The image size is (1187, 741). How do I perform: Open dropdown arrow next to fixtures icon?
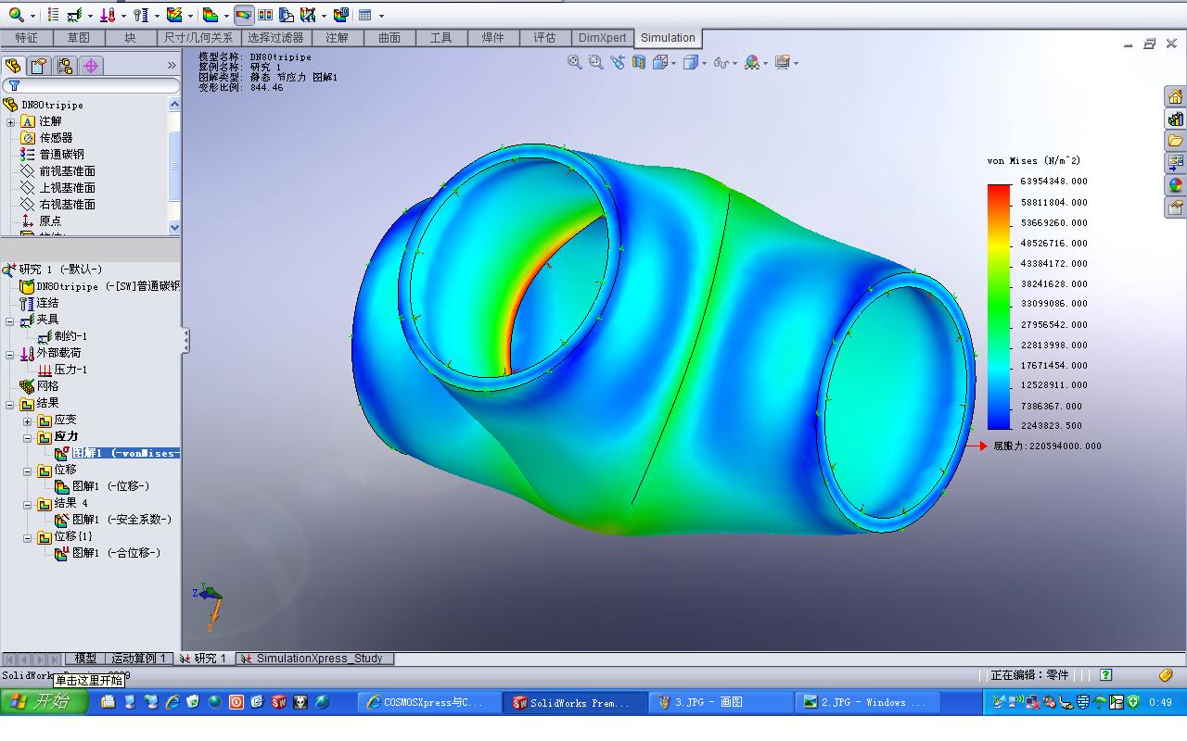click(90, 16)
